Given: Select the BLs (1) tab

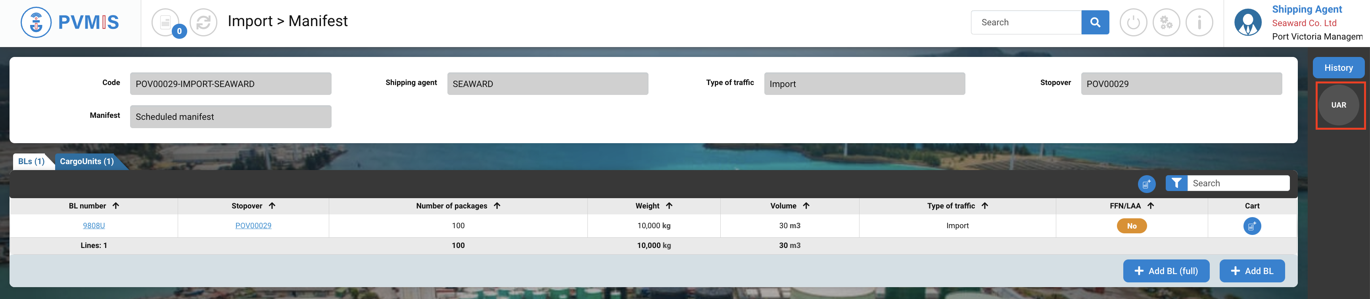Looking at the screenshot, I should tap(31, 162).
